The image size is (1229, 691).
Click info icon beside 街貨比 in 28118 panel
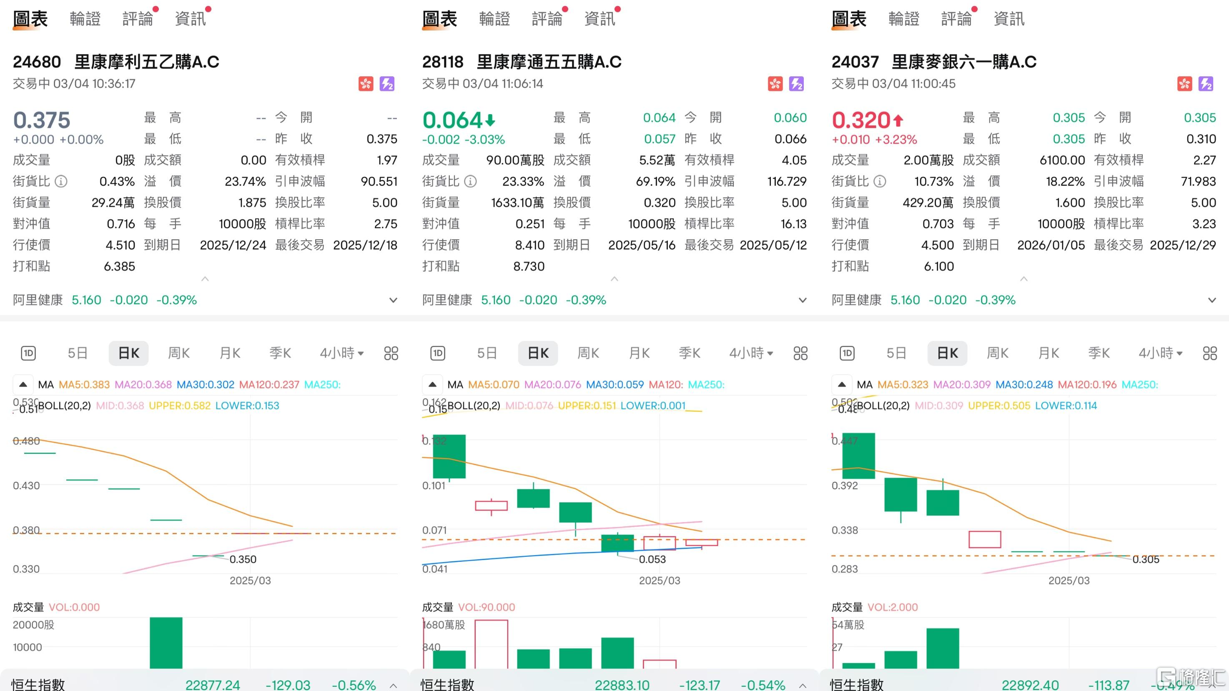tap(470, 181)
